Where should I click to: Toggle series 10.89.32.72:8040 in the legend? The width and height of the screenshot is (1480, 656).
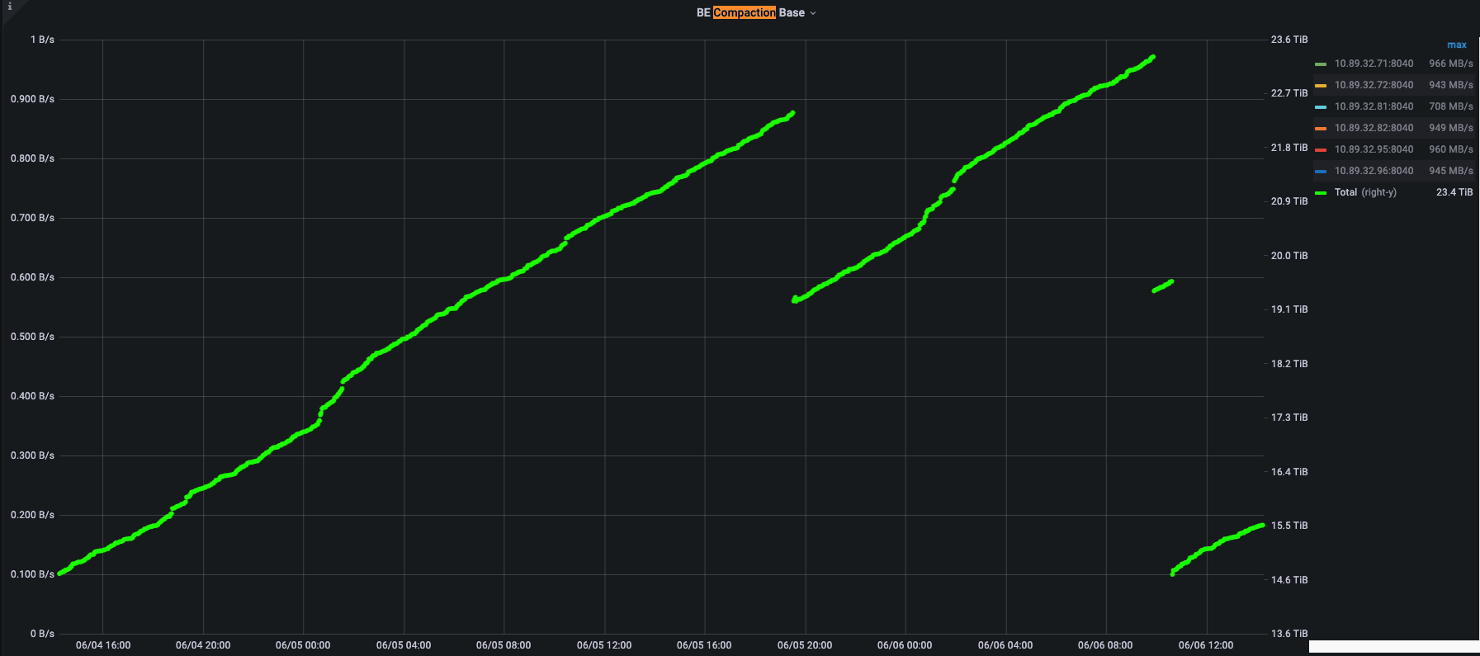[x=1374, y=85]
